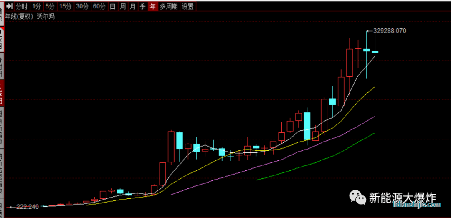Choose the 30分 chart period
The width and height of the screenshot is (451, 218).
coord(82,6)
